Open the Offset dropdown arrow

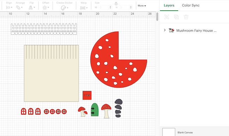[48, 7]
